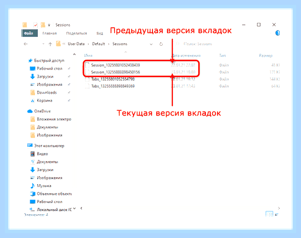
Task: Click the navigation pane scroll down arrow
Action: (x=74, y=208)
